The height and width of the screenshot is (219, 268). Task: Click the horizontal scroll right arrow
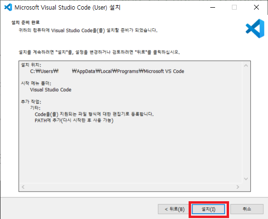pos(238,187)
